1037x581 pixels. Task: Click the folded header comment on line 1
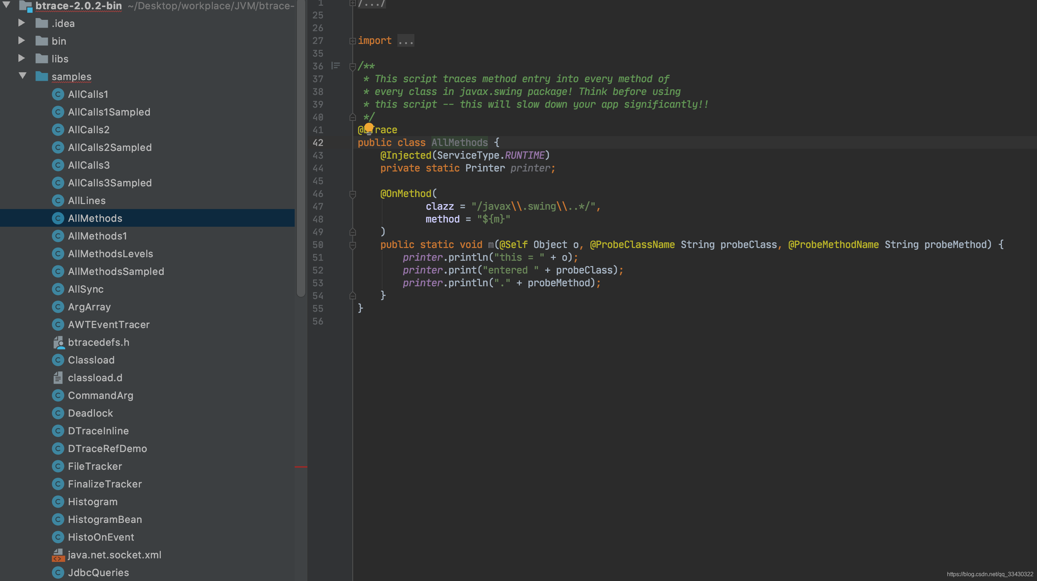(x=372, y=4)
